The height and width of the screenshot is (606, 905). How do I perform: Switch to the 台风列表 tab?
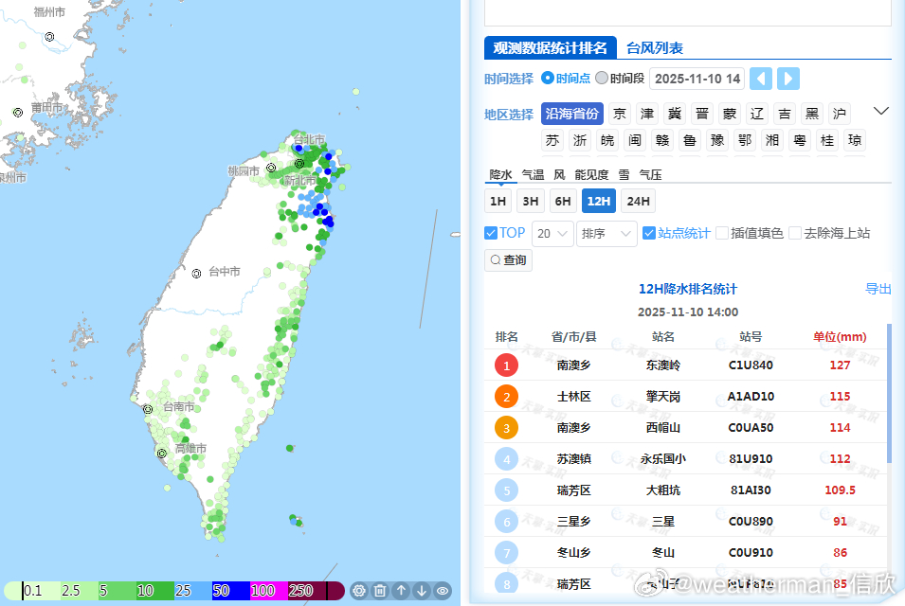[x=654, y=48]
